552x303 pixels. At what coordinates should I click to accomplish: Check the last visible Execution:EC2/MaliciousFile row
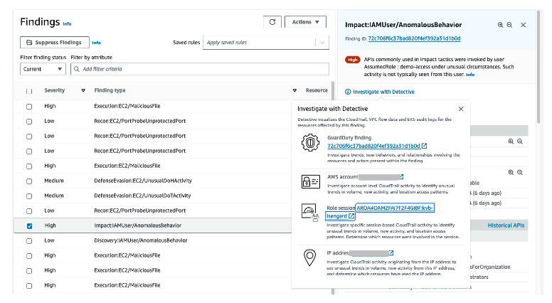pyautogui.click(x=29, y=286)
